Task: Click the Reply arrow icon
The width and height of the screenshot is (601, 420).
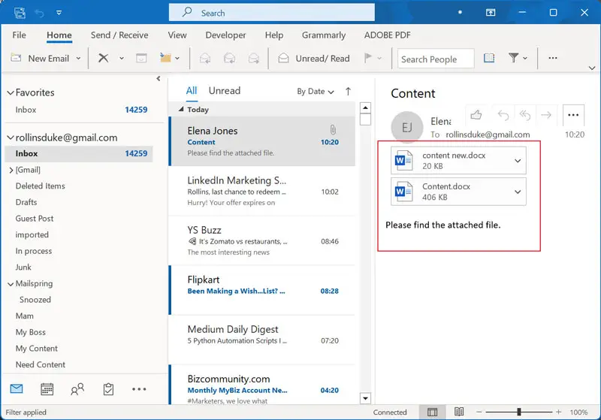Action: point(503,115)
